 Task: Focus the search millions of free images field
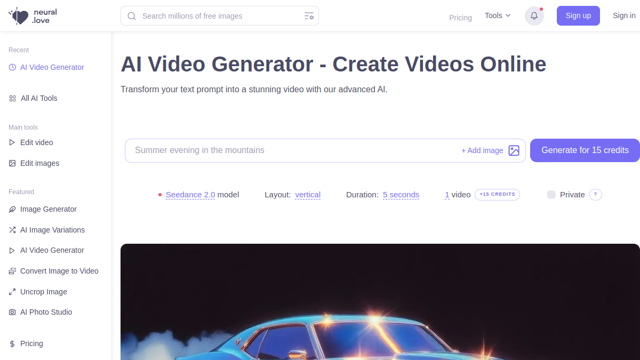pos(220,16)
